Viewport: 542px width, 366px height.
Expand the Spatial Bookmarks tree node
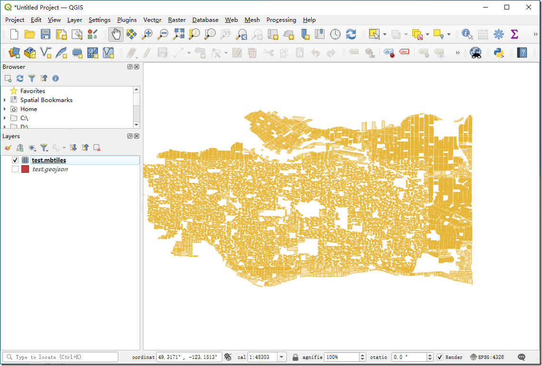click(5, 100)
